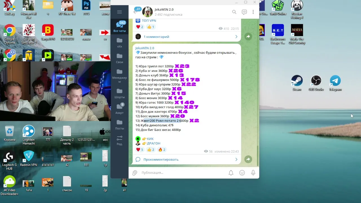Screen dimensions: 361x203
Task: Select the Google Chrome desktop shortcut
Action: click(x=9, y=34)
